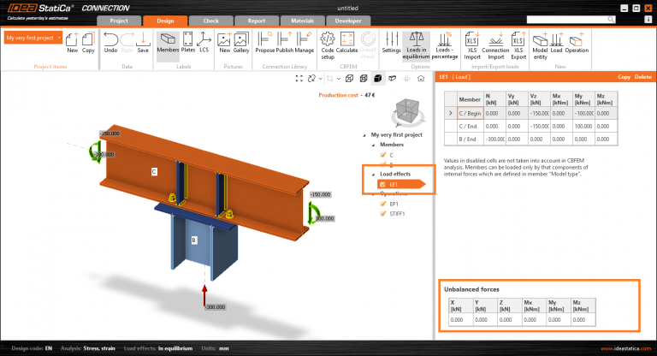The width and height of the screenshot is (657, 356).
Task: Toggle the EP1 operation checkbox
Action: [x=382, y=204]
